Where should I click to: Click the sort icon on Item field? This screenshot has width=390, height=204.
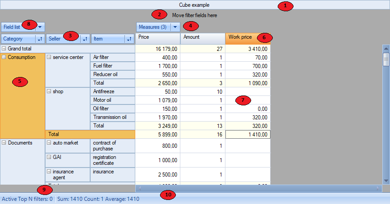click(x=130, y=39)
